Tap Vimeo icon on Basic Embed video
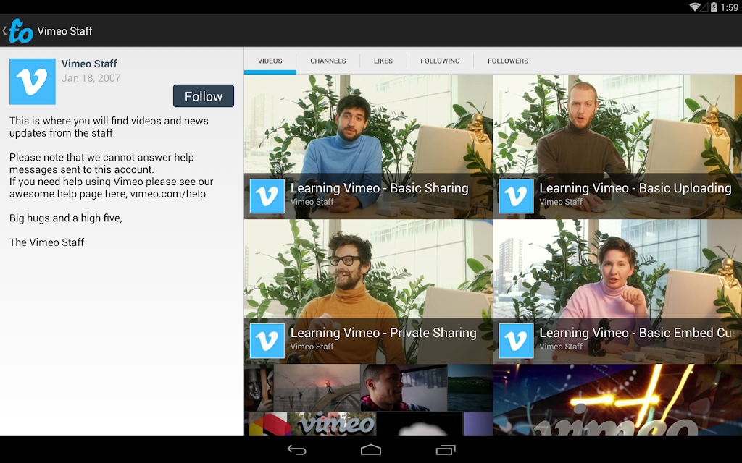This screenshot has height=463, width=742. [x=516, y=341]
